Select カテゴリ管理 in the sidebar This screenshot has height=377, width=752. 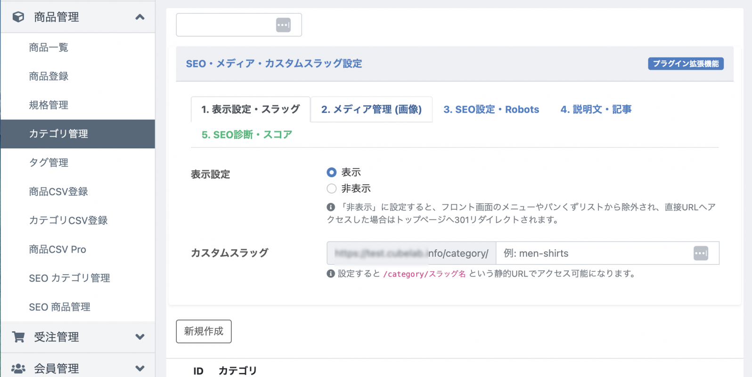coord(78,134)
